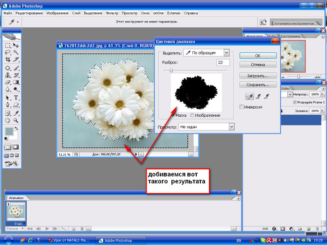
Task: Select the Zoom magnifier tool
Action: pyautogui.click(x=16, y=120)
